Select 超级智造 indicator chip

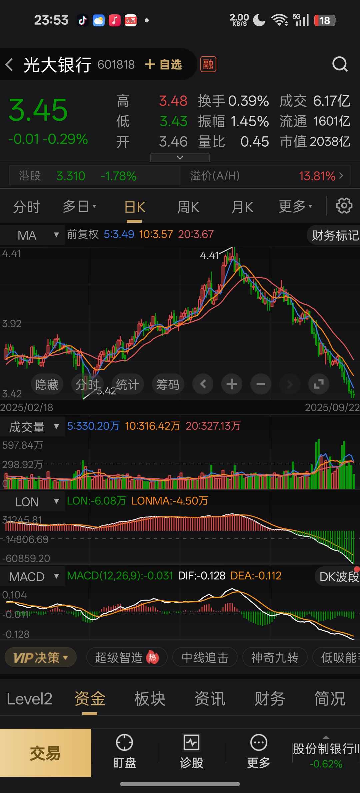click(x=127, y=657)
